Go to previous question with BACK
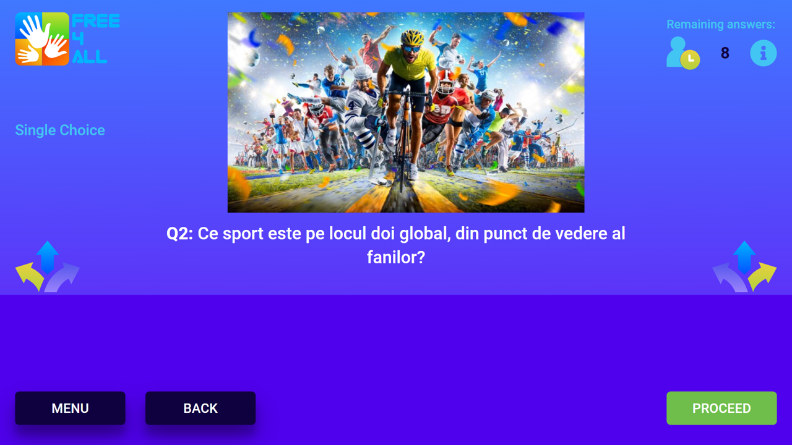The image size is (792, 445). point(200,408)
